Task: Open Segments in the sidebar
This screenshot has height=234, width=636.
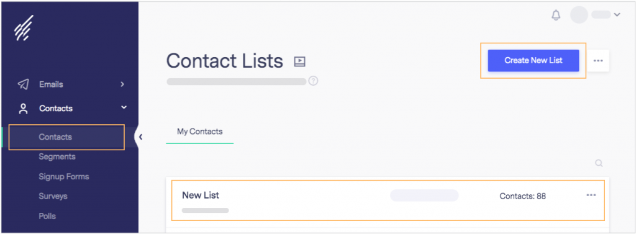Action: click(57, 156)
